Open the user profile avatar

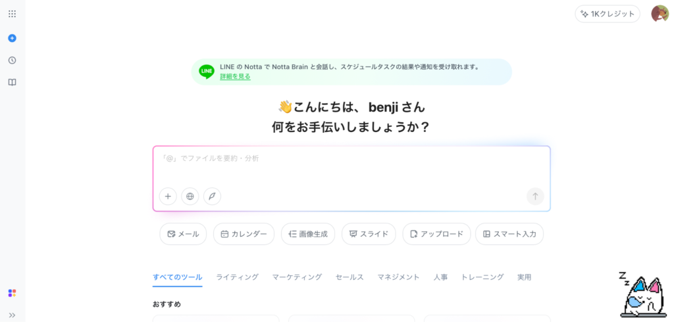click(x=660, y=14)
